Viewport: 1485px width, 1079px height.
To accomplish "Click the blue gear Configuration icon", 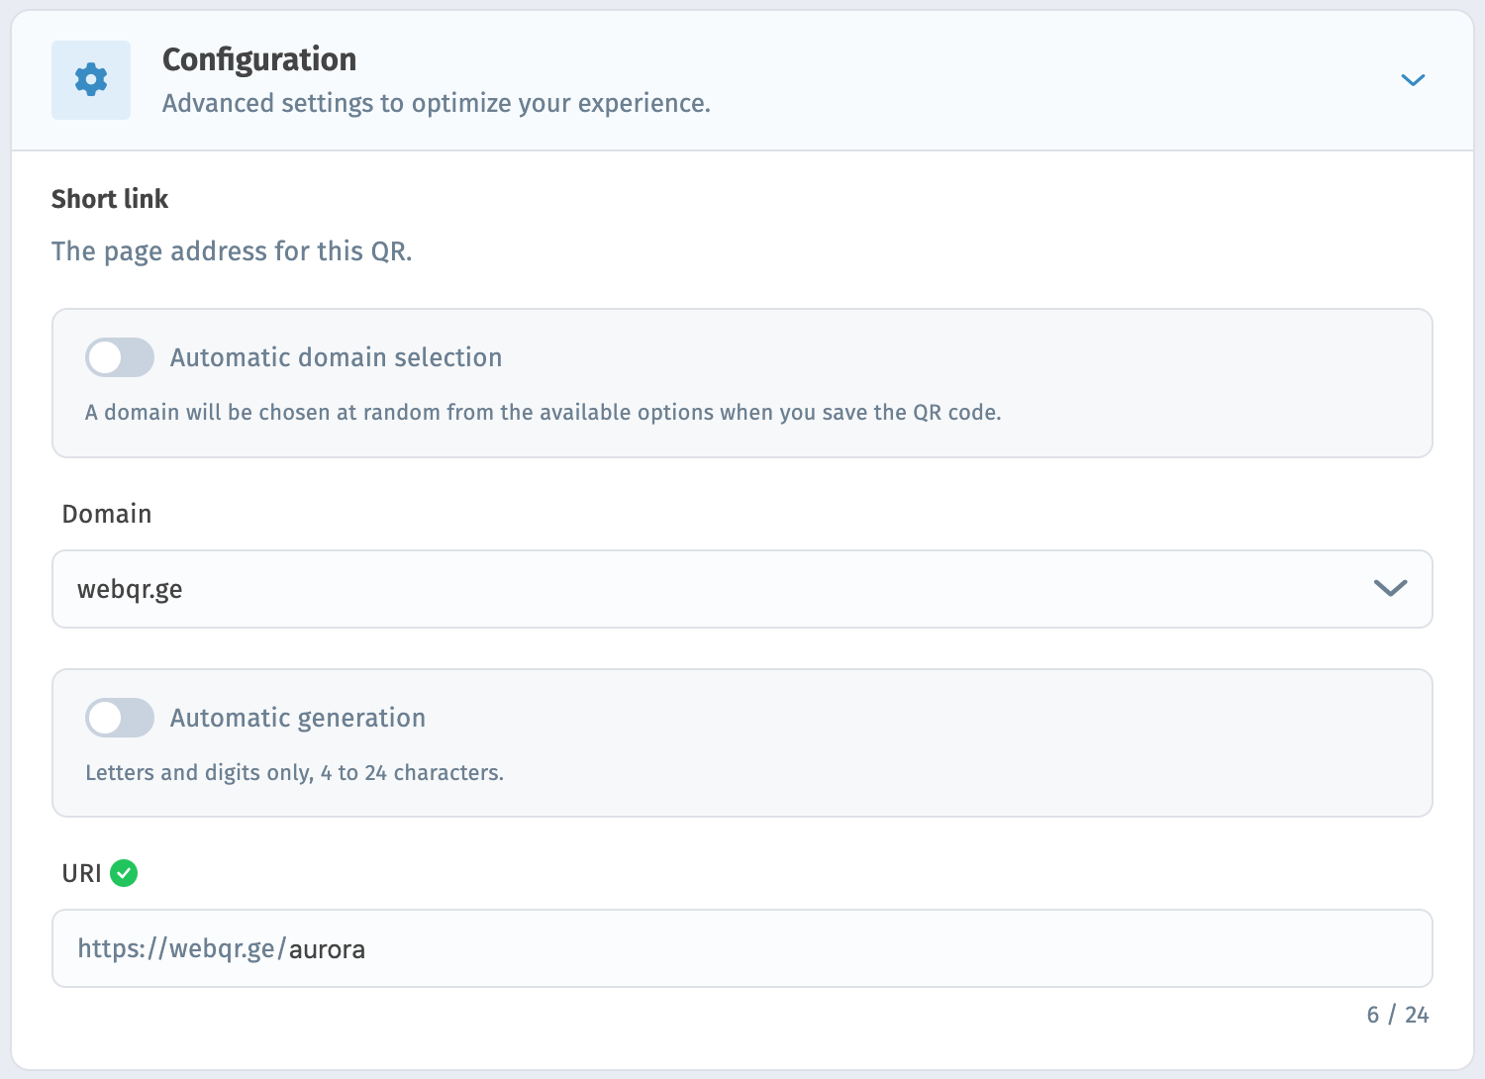I will click(x=91, y=80).
